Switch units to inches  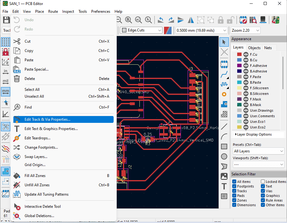click(x=6, y=72)
